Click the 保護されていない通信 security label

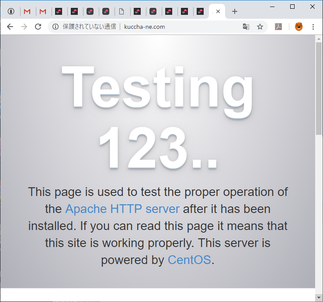coord(89,27)
